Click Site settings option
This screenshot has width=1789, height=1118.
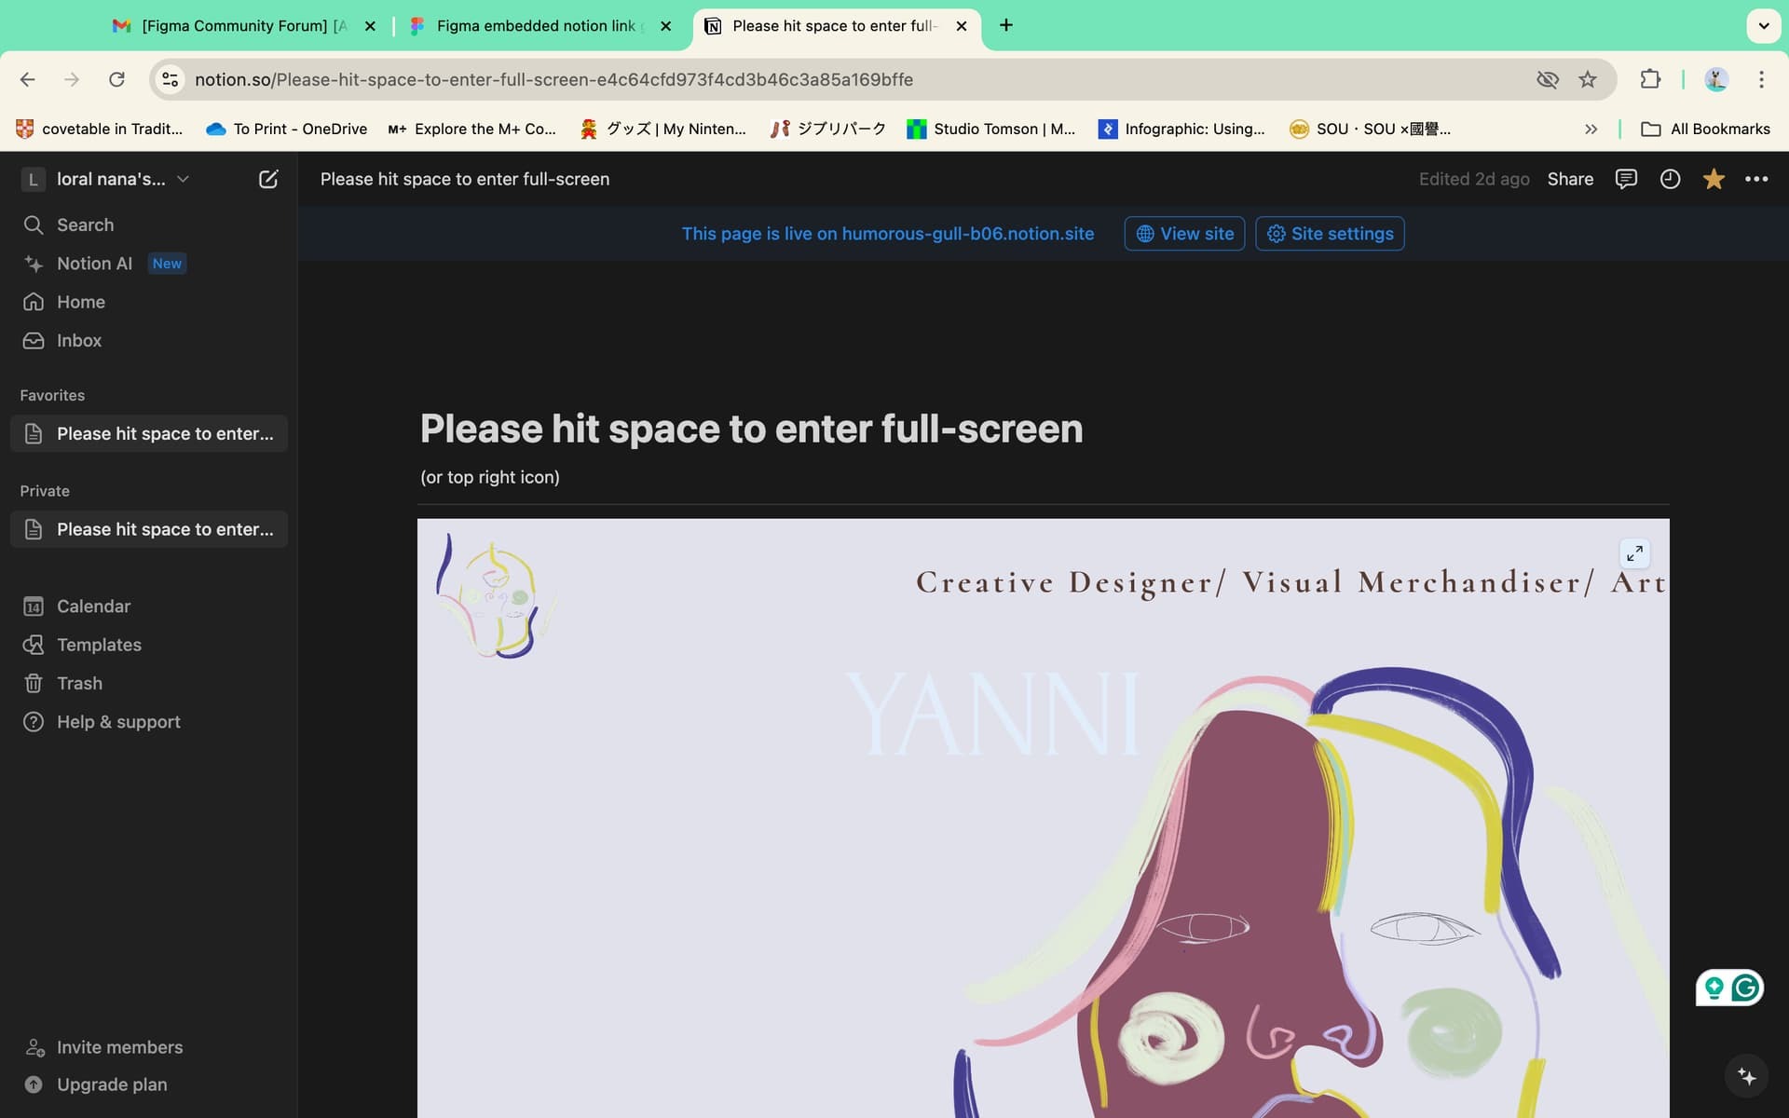coord(1330,233)
